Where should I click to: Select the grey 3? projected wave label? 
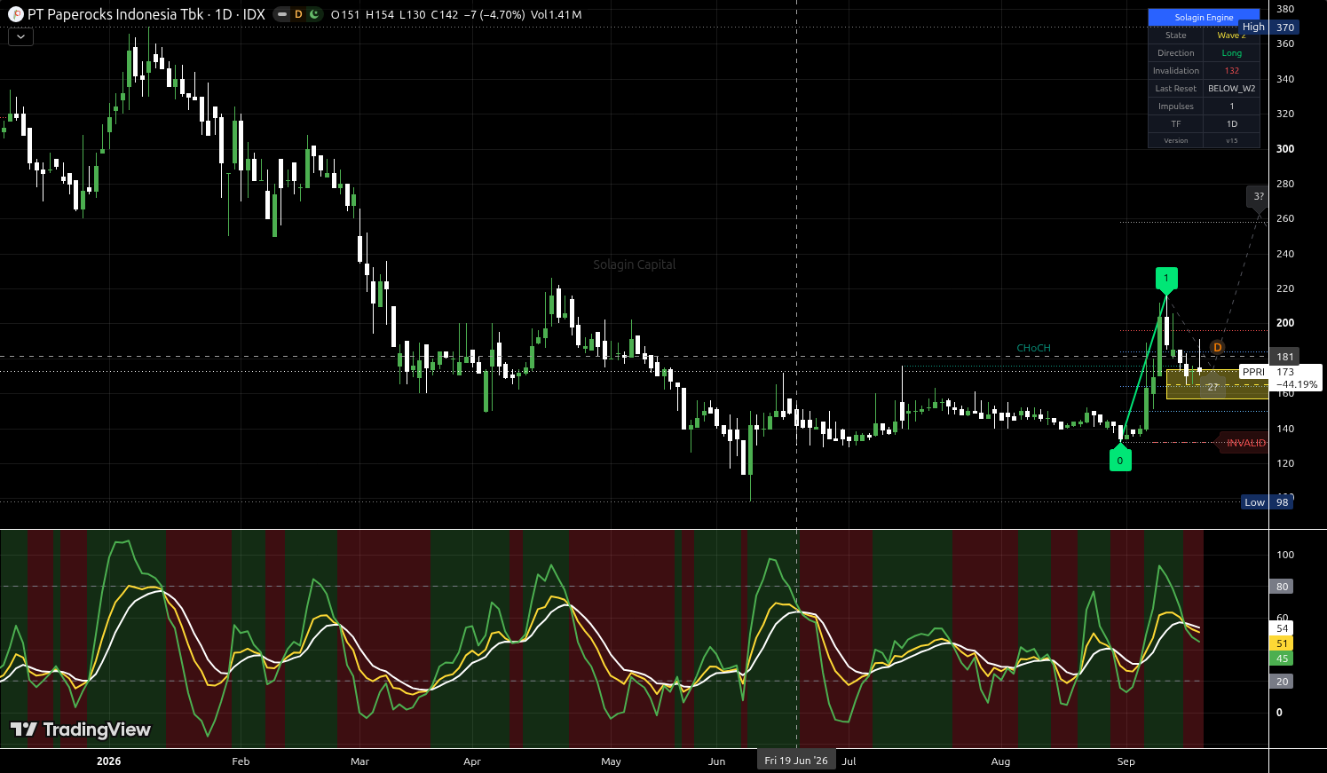coord(1259,197)
